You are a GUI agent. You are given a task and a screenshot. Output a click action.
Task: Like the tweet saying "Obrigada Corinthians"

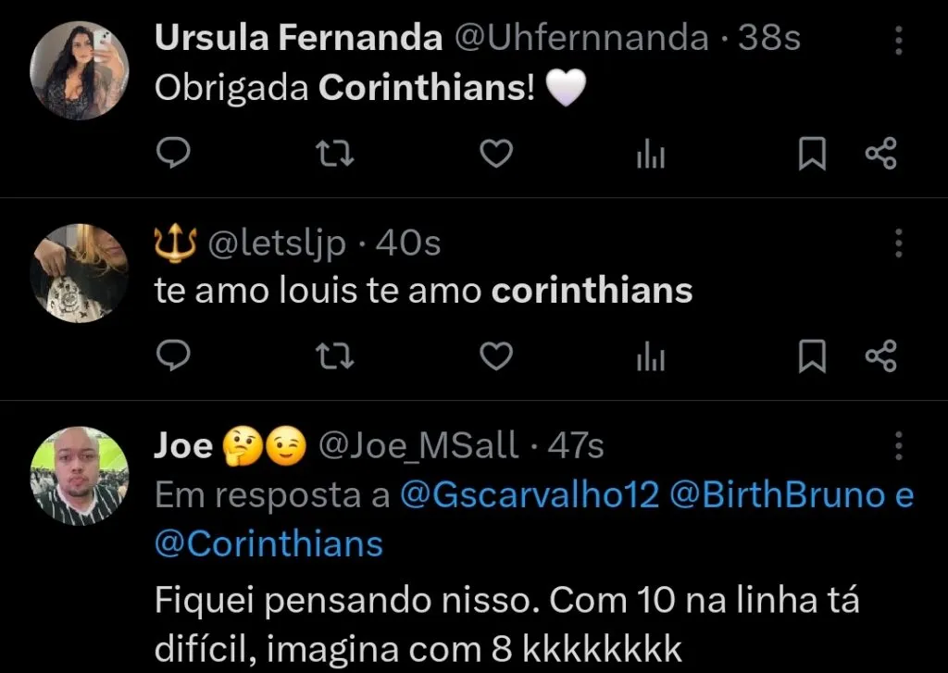pyautogui.click(x=496, y=154)
